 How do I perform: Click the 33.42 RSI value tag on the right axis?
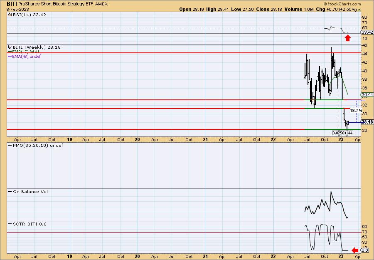click(367, 32)
